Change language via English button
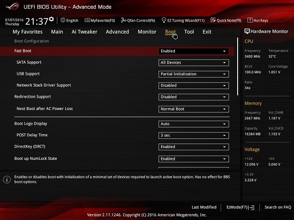Screen dimensions: 294x220 tap(70, 21)
